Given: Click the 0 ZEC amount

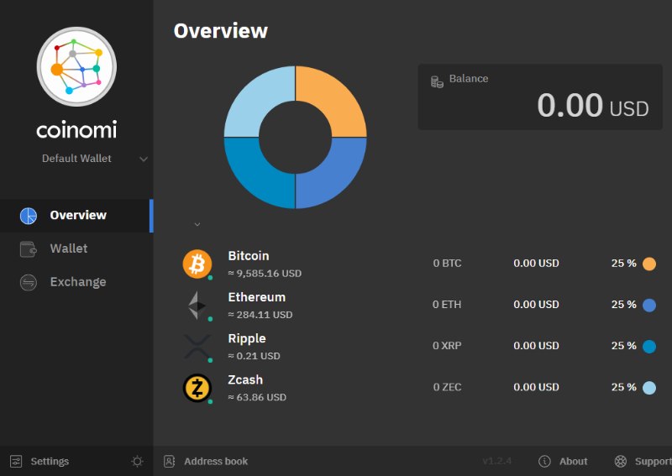Looking at the screenshot, I should coord(447,387).
